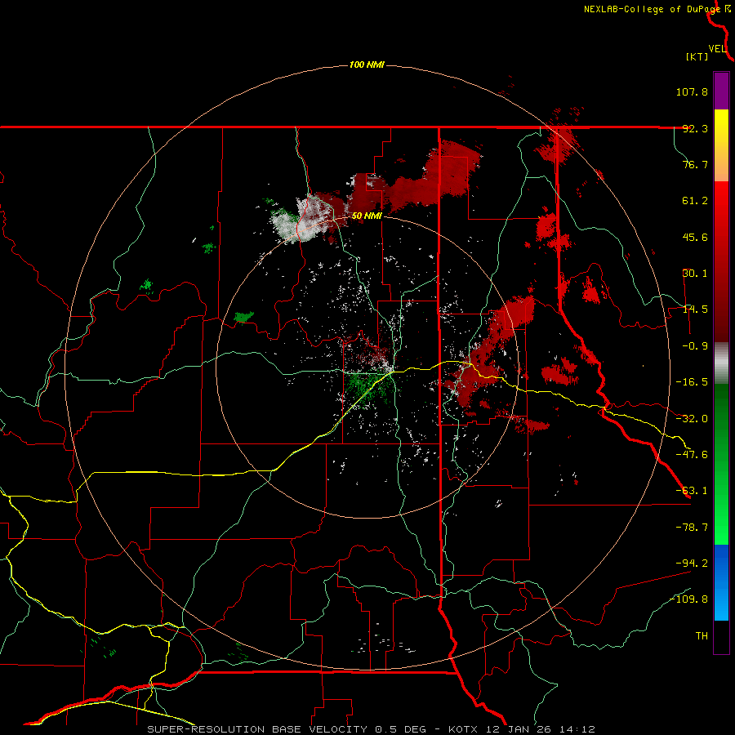
Task: Pick the blue segment of velocity color bar
Action: pos(721,582)
